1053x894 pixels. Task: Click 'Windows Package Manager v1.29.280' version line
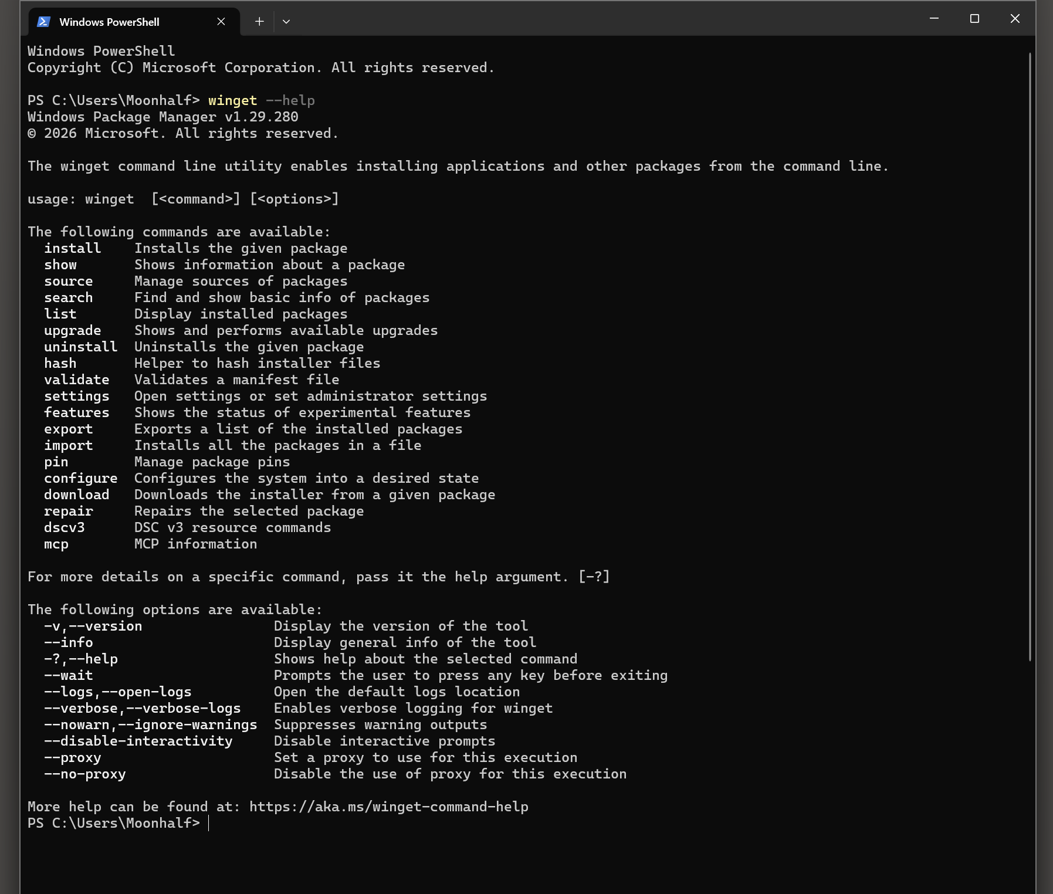[x=163, y=117]
